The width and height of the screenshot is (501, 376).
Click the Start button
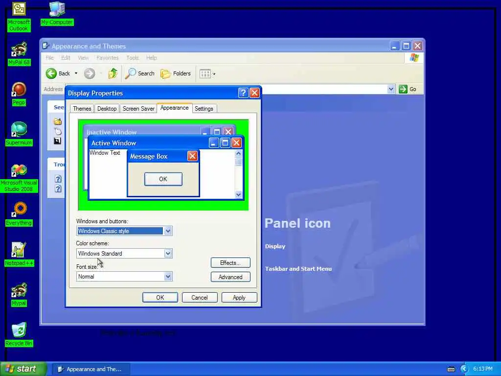tap(23, 369)
